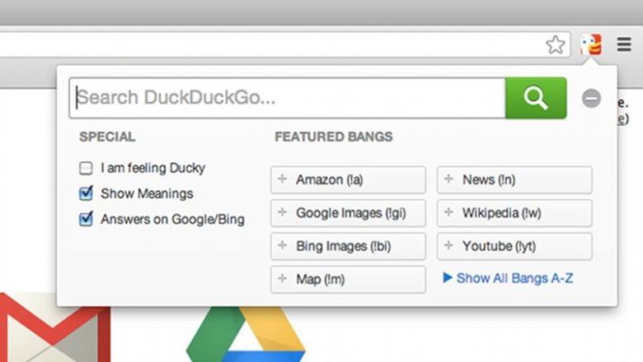Open the Gmail shortcut icon
The height and width of the screenshot is (362, 643).
(55, 327)
